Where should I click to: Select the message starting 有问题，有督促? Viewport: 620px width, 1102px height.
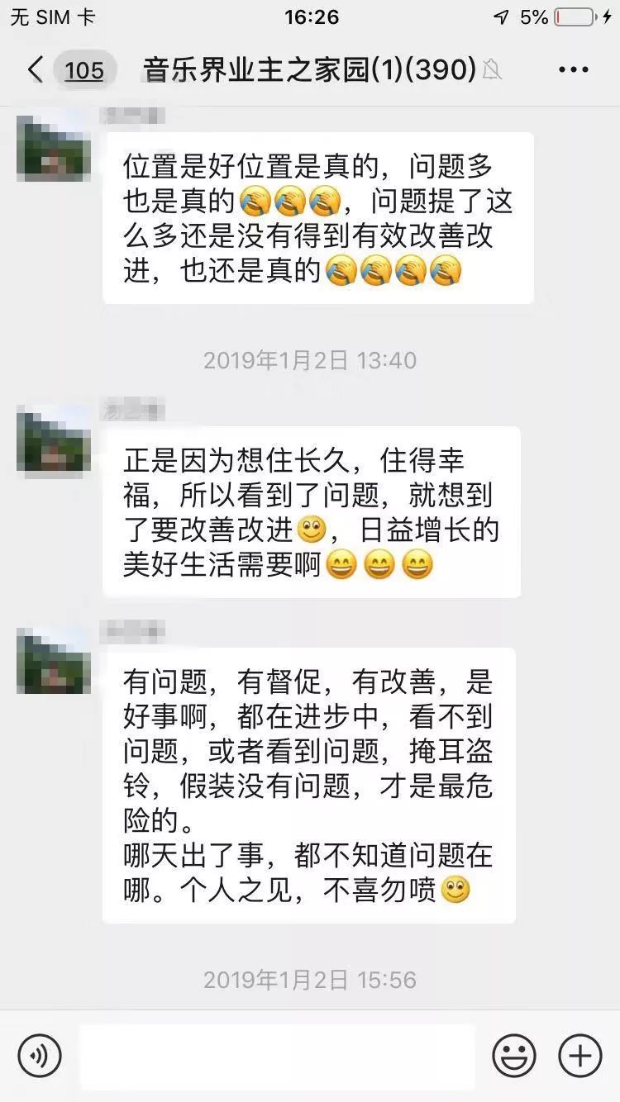point(309,786)
